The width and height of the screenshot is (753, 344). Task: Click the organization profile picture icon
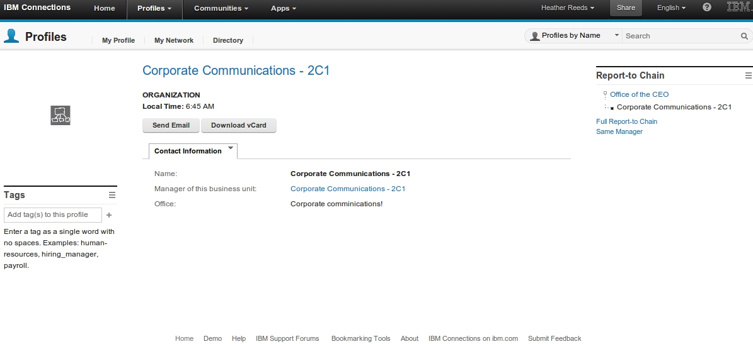(x=60, y=114)
